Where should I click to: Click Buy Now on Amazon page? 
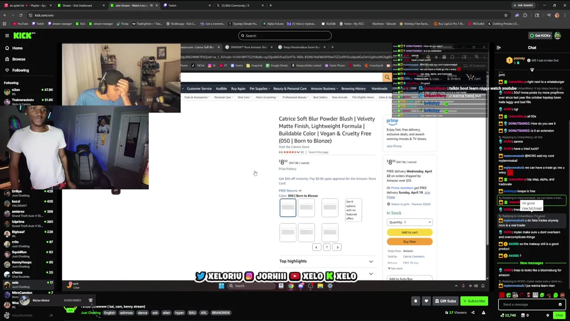[x=409, y=242]
